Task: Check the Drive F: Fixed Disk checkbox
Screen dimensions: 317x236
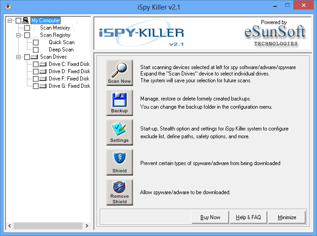Action: (x=36, y=79)
